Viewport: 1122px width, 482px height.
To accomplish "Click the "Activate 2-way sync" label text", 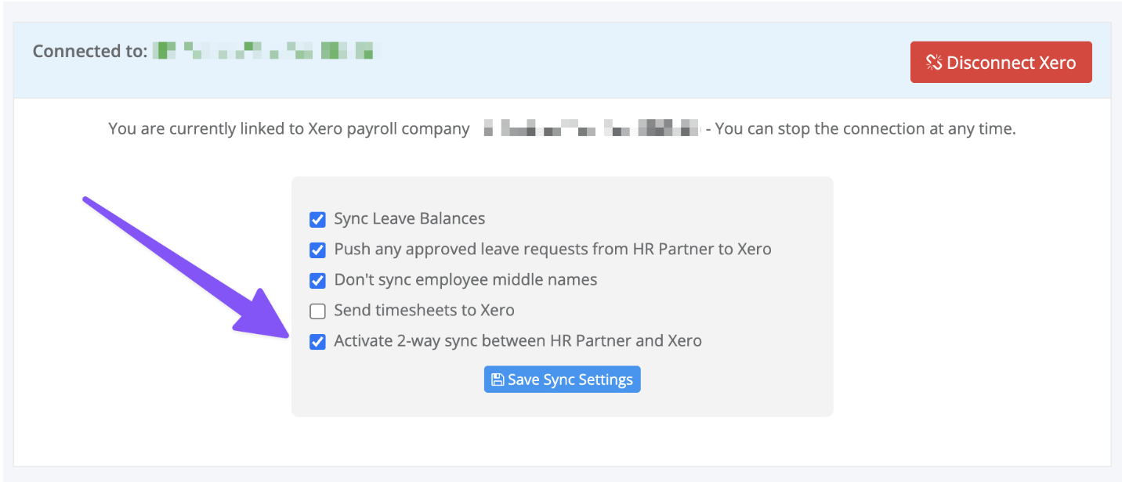I will [x=517, y=340].
